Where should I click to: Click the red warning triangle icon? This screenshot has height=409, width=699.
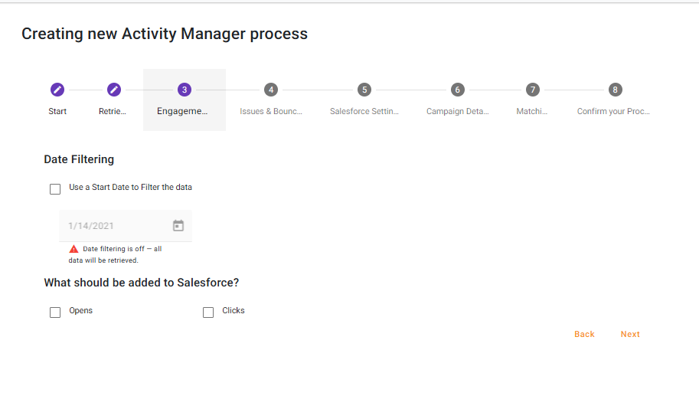click(73, 249)
